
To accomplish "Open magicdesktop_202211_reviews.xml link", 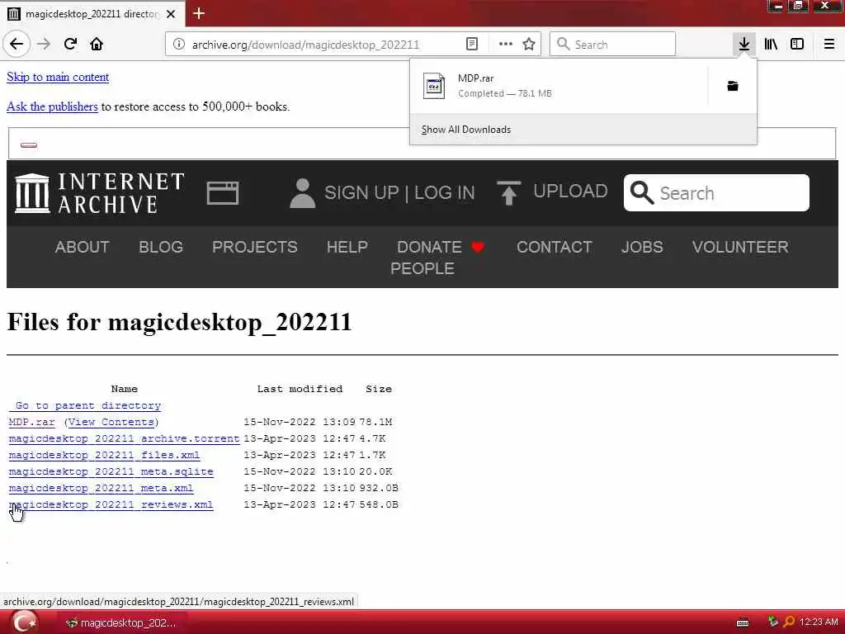I will tap(111, 504).
